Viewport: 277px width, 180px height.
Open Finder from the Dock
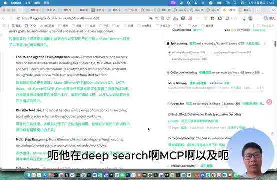tap(28, 175)
